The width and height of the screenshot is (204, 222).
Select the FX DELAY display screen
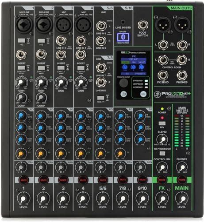pos(134,65)
